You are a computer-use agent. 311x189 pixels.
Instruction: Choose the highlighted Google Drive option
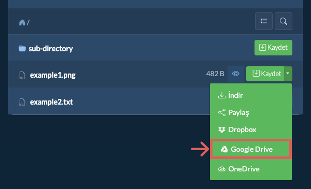(251, 149)
